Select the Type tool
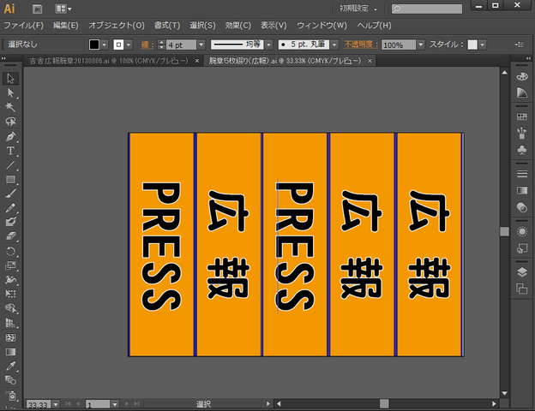Image resolution: width=535 pixels, height=411 pixels. click(10, 151)
